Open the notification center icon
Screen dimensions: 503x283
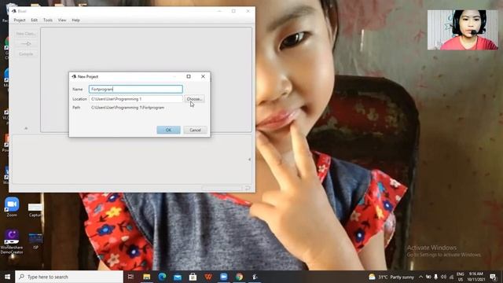(493, 277)
